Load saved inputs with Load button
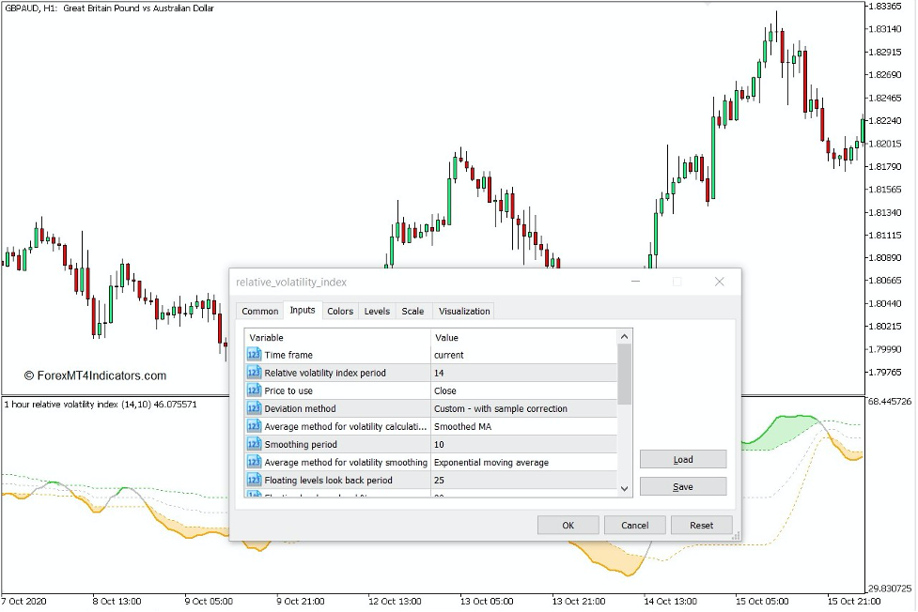This screenshot has height=612, width=918. (683, 459)
